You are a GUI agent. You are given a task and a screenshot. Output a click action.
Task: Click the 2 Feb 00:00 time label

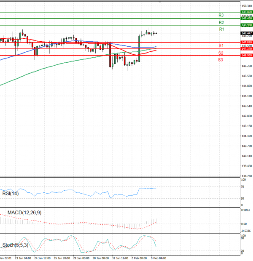pos(139,258)
